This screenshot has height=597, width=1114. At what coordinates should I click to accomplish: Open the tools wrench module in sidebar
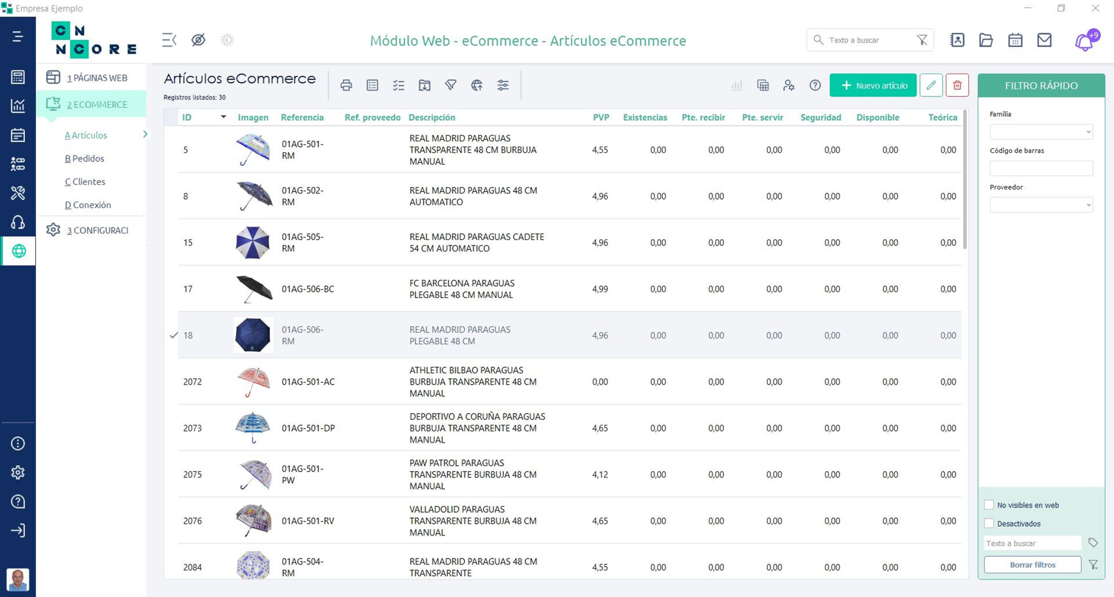[17, 193]
